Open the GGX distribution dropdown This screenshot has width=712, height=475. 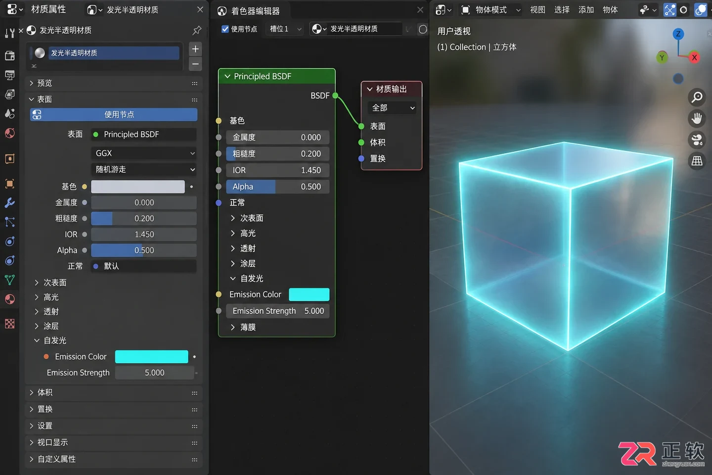point(144,153)
